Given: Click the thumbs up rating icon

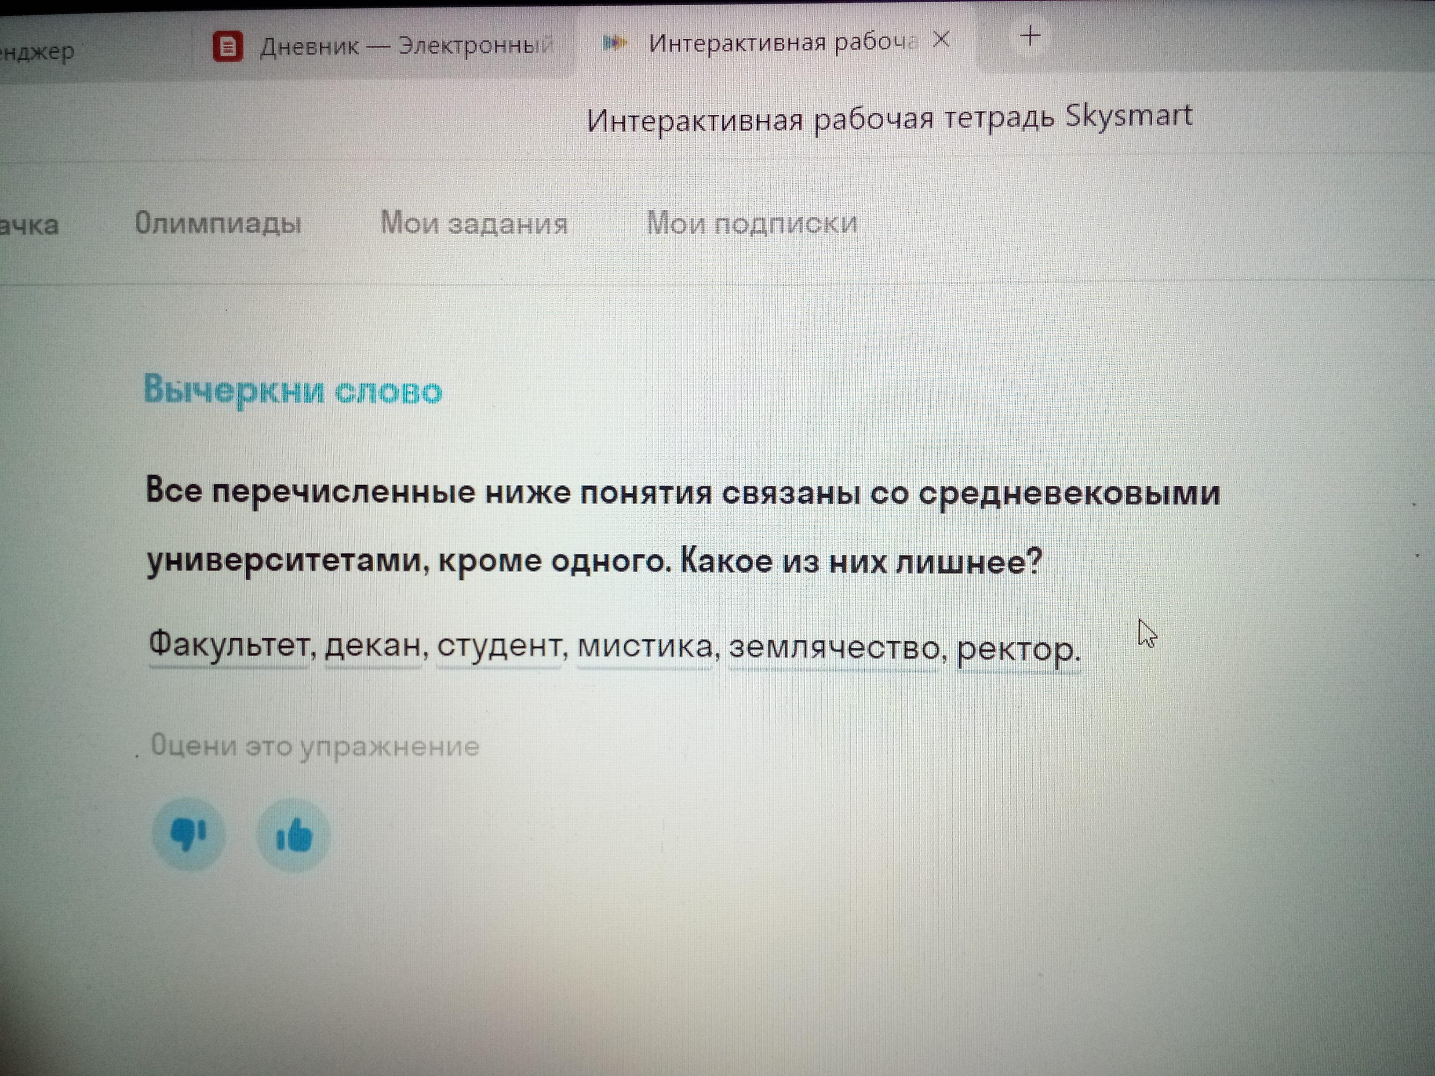Looking at the screenshot, I should (294, 836).
